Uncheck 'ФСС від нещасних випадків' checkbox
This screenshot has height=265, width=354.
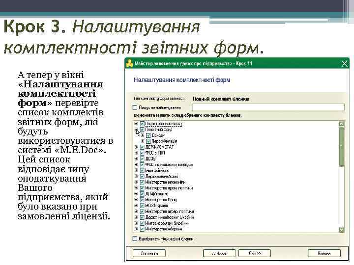[142, 165]
